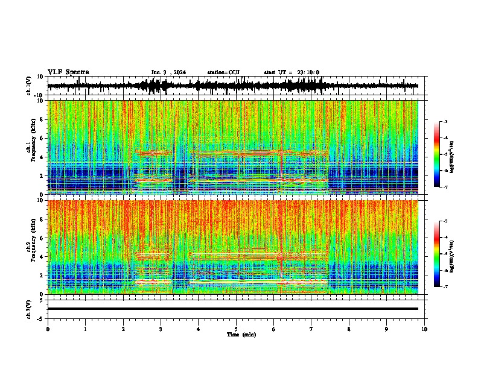
Task: Click the '8' kHz tick on ch.2 spectrogram
Action: point(42,219)
